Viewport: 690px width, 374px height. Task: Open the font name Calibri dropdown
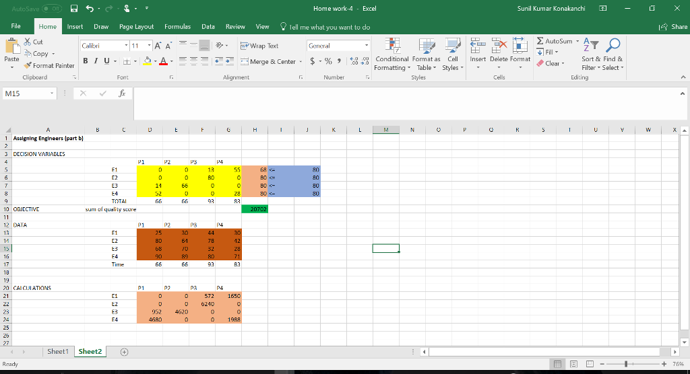point(126,46)
